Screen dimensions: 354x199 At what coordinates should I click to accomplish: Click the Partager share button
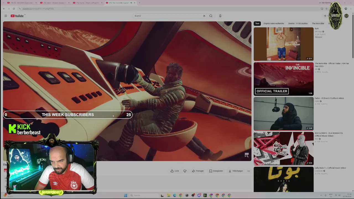tap(198, 171)
